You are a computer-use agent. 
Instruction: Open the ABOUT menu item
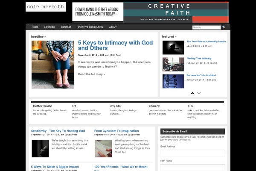coord(113,27)
